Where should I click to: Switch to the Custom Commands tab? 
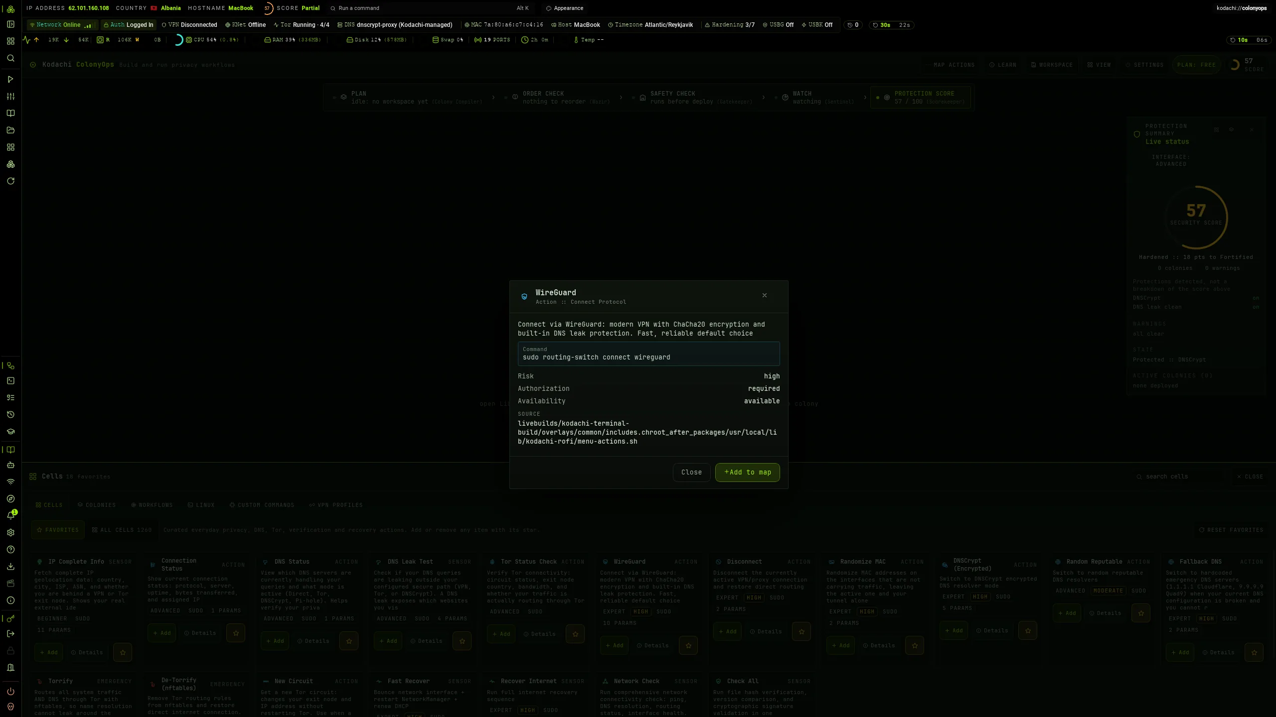[262, 505]
